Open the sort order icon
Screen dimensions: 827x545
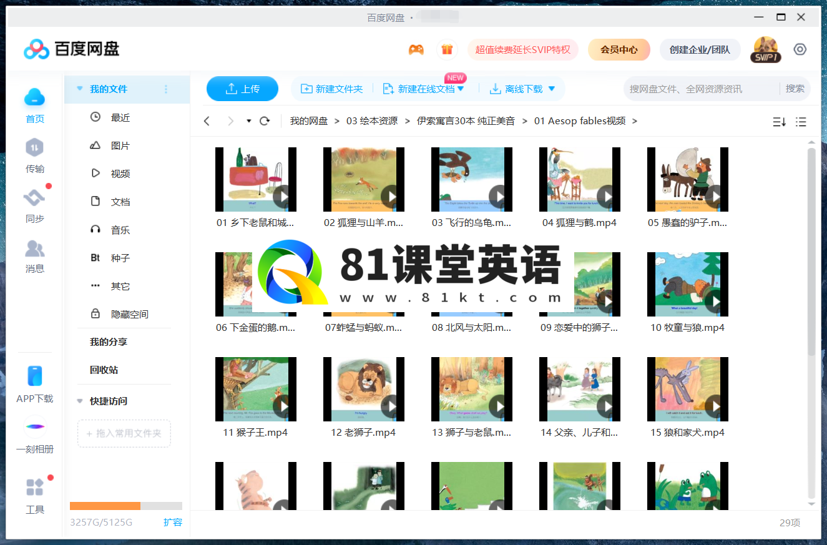(779, 122)
